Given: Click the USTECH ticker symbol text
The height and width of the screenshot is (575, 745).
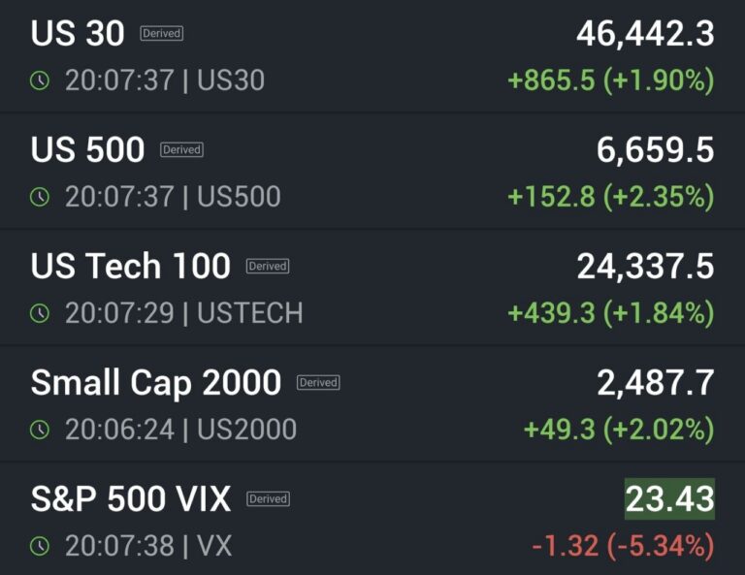Looking at the screenshot, I should (x=250, y=313).
